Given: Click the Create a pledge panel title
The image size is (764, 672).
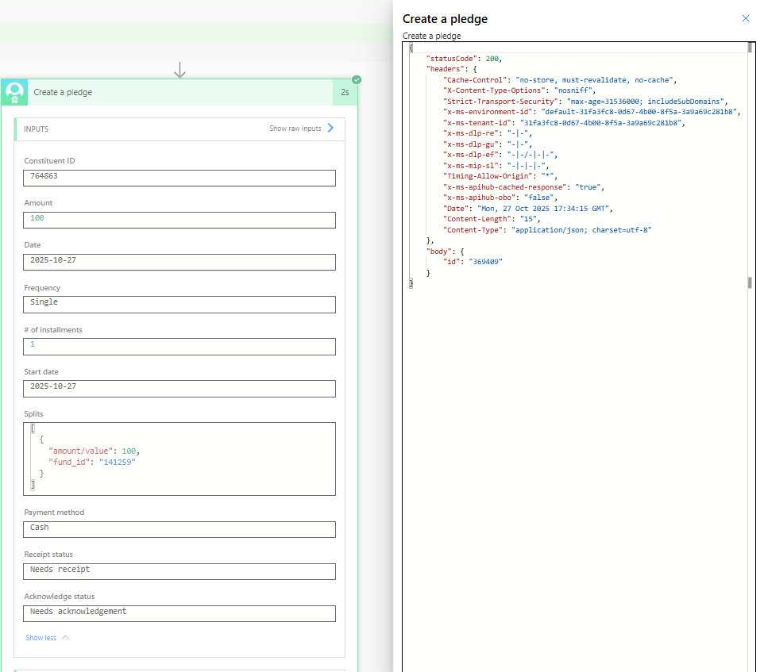Looking at the screenshot, I should tap(445, 19).
